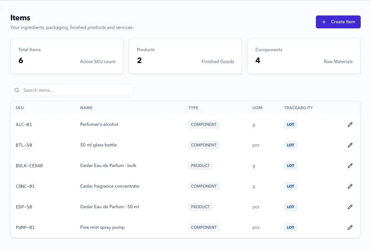Click the magnifier icon in search box

17,90
